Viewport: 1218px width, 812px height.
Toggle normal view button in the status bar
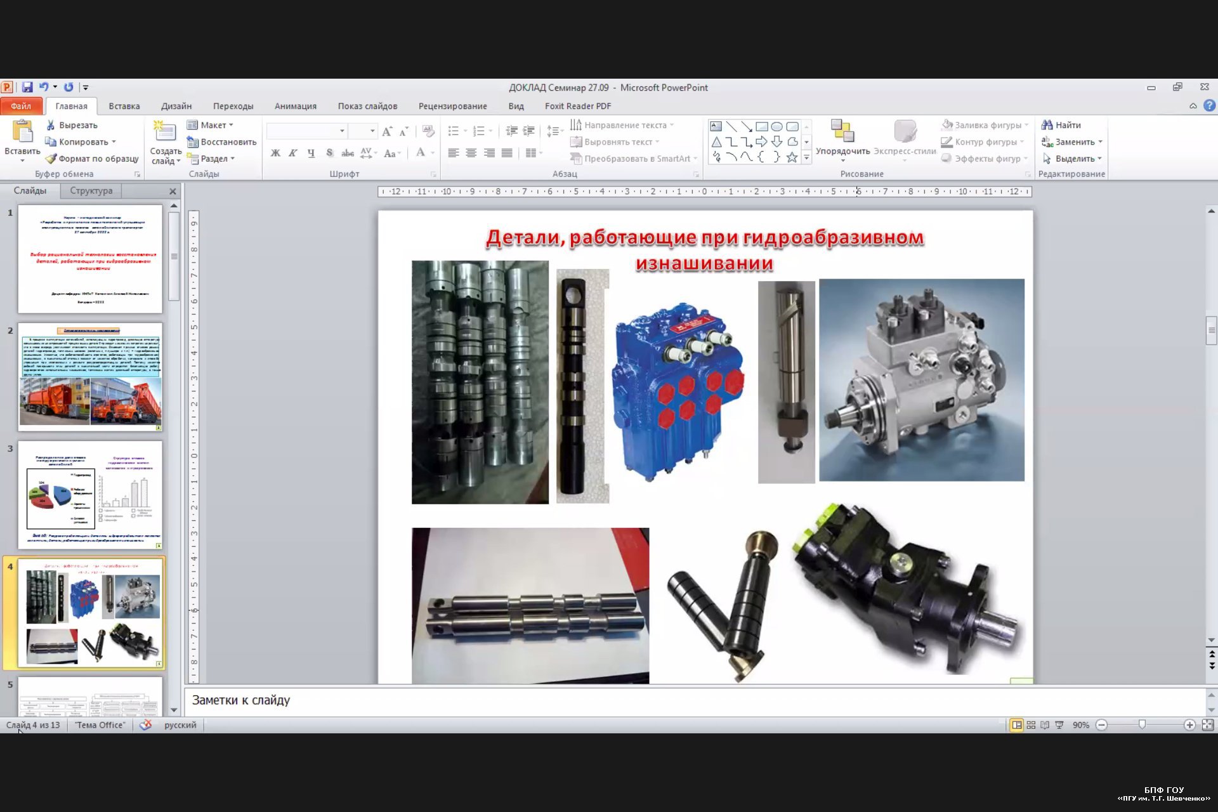[x=1016, y=725]
